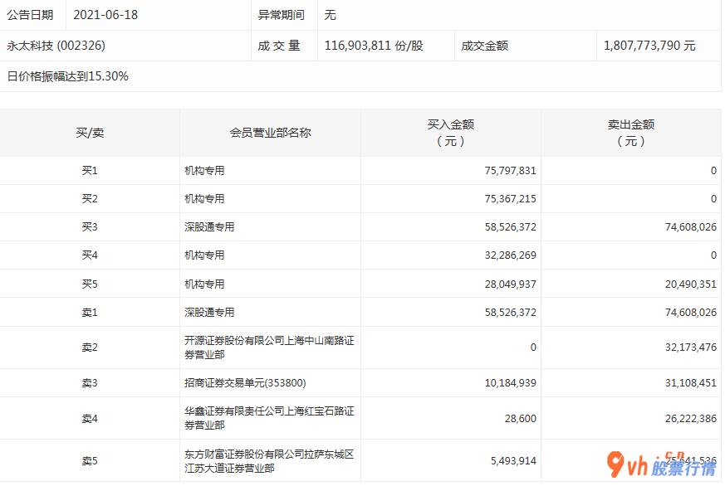
Task: Click sell amount 74,608,026 in 卖1 row
Action: click(691, 312)
